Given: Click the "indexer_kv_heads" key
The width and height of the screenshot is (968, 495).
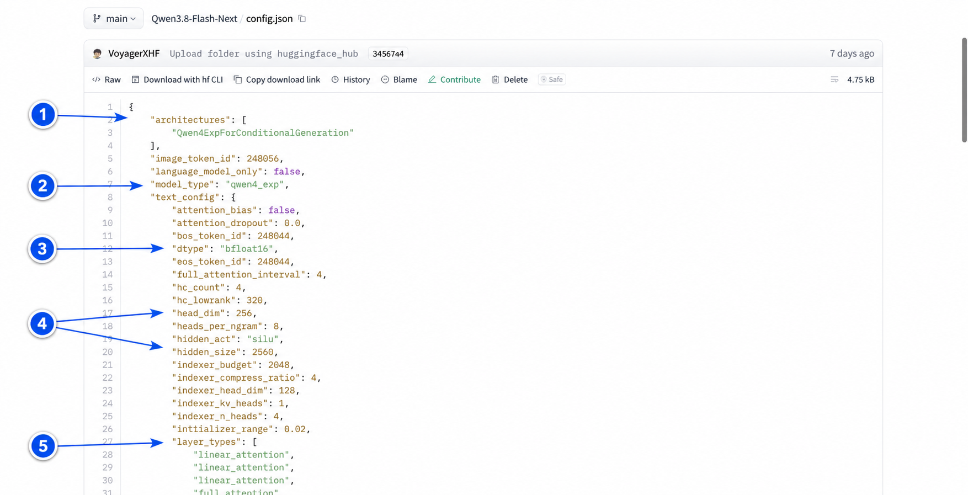Looking at the screenshot, I should [x=220, y=403].
